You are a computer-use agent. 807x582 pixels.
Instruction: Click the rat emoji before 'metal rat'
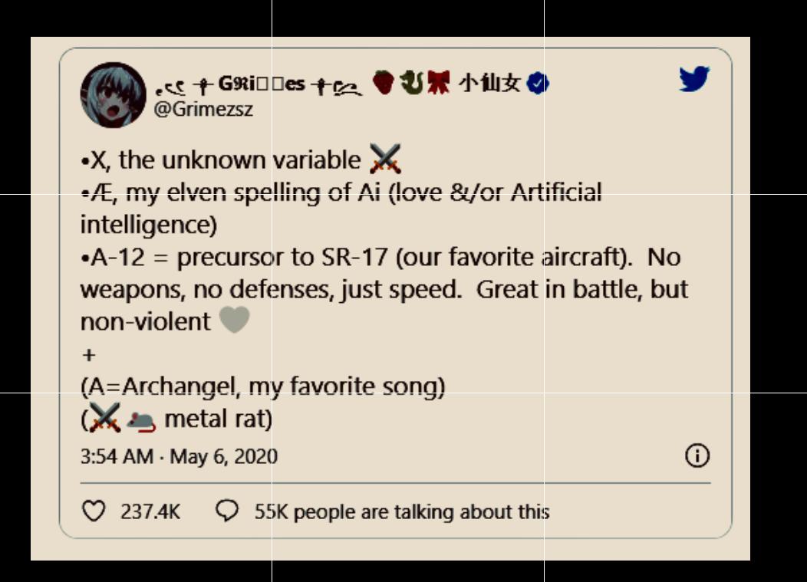click(141, 422)
